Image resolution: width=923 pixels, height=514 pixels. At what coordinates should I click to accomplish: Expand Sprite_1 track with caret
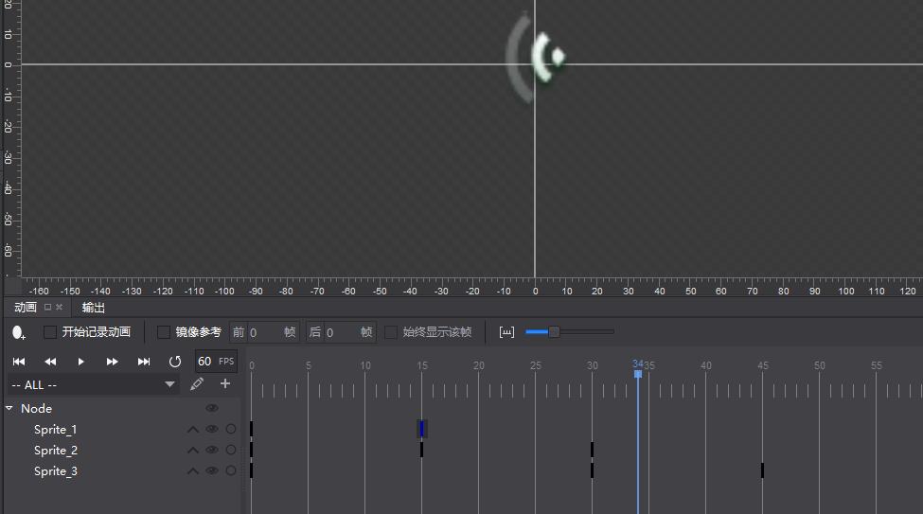click(192, 430)
